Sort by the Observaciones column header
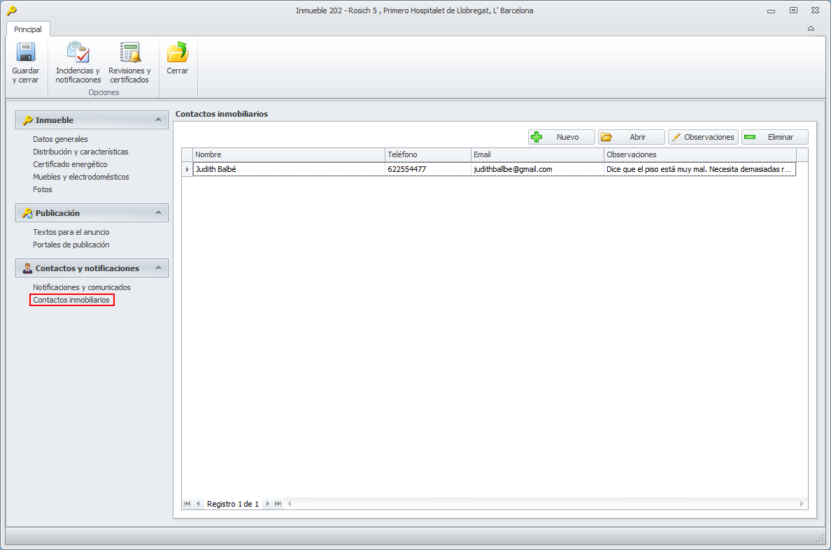831x550 pixels. tap(700, 154)
